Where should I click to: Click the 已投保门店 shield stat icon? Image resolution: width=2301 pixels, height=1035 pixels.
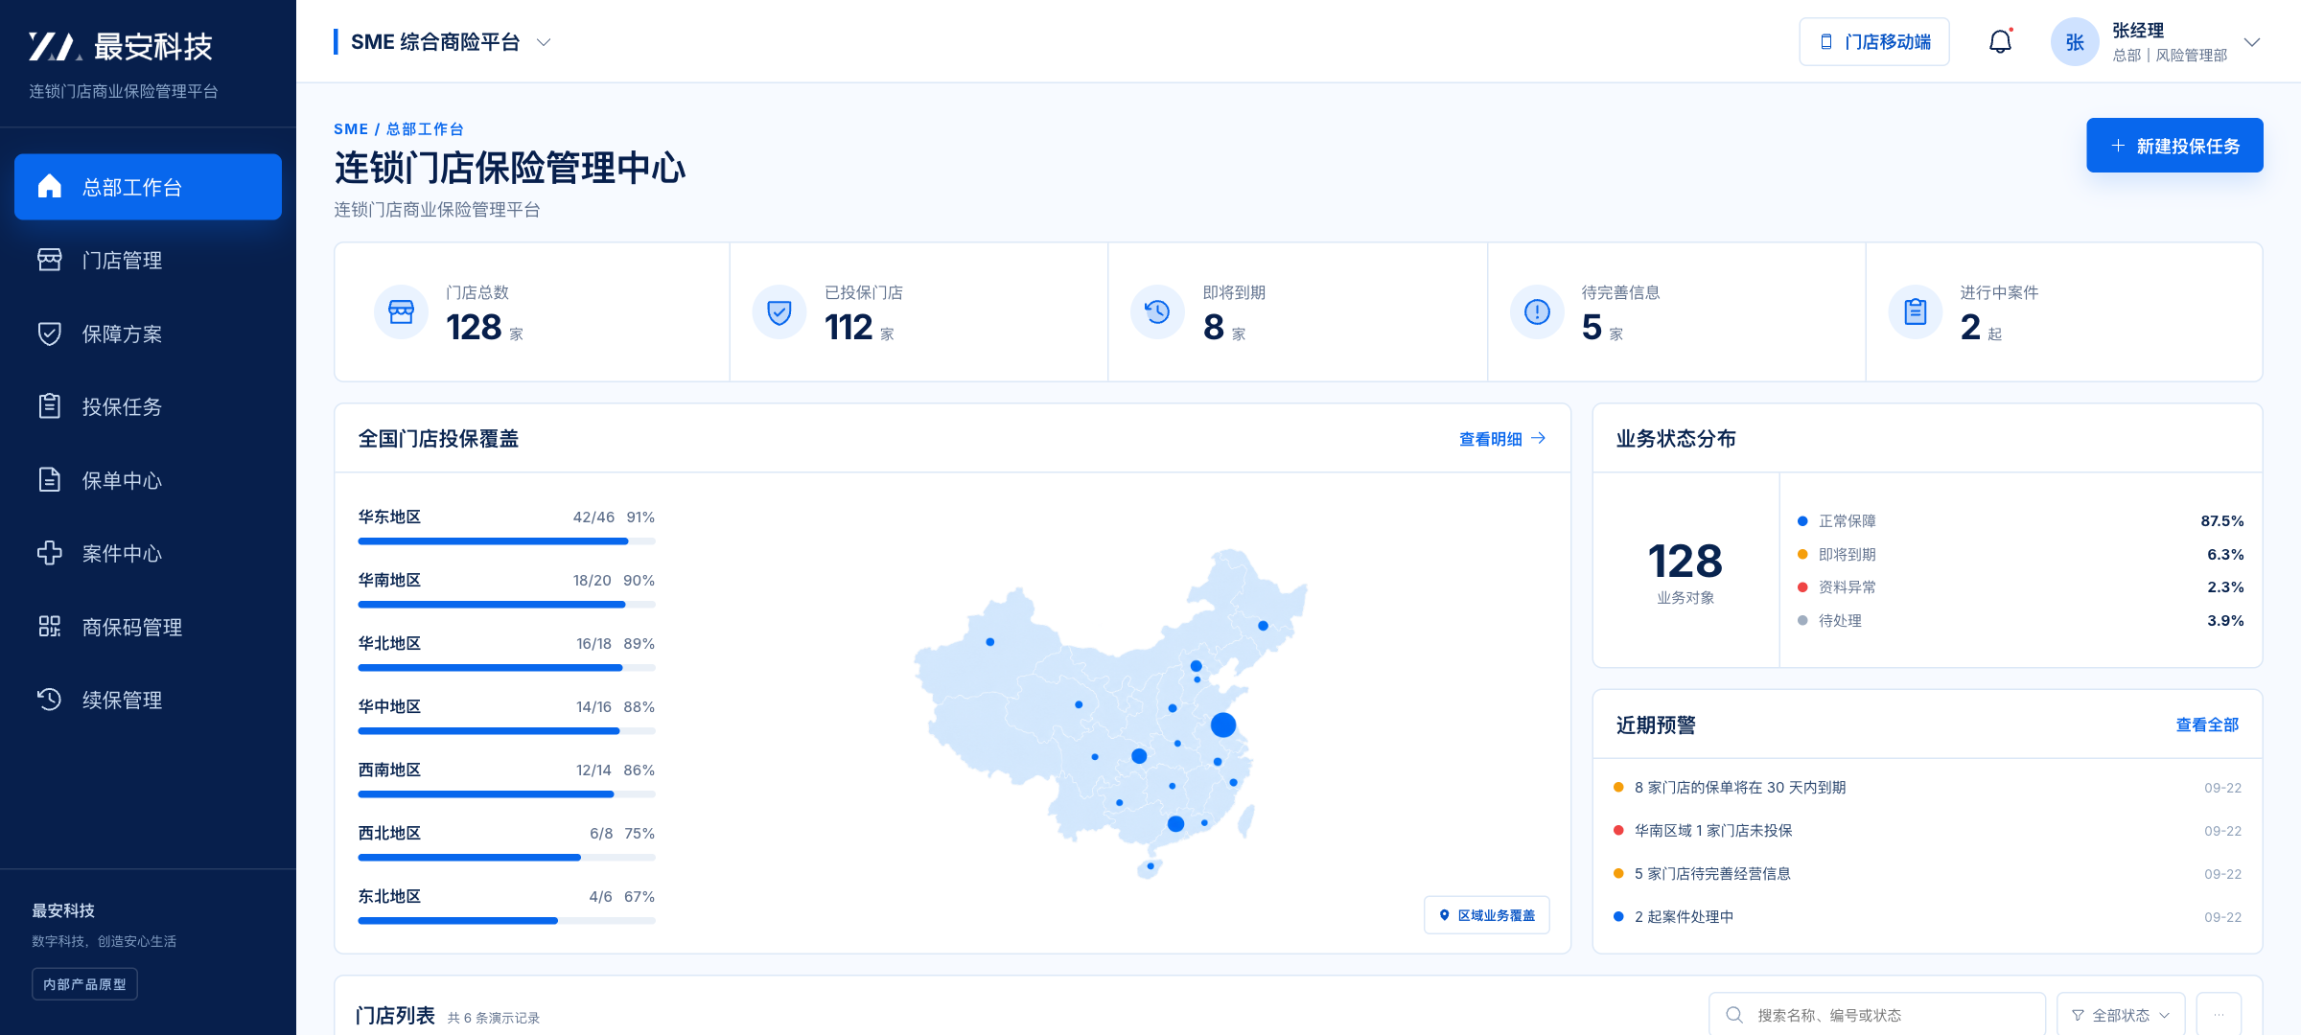pos(779,311)
